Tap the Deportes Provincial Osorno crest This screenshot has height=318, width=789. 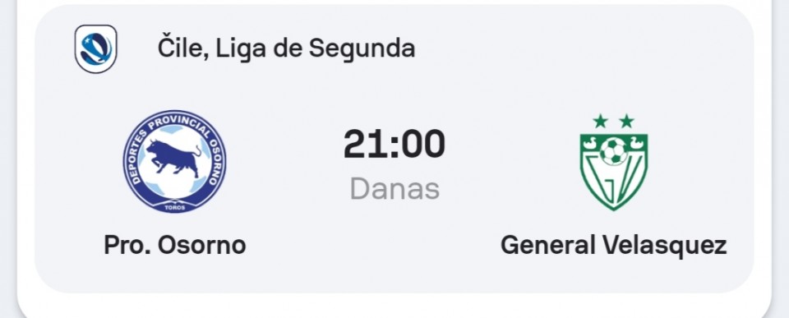pyautogui.click(x=174, y=162)
